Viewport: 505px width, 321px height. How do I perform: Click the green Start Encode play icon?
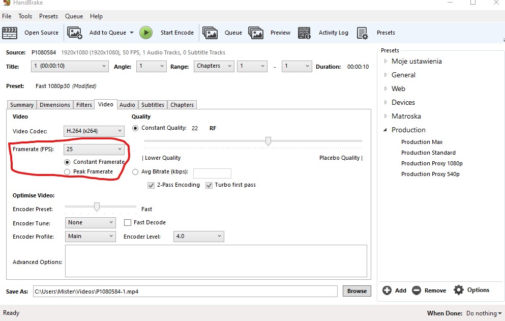point(146,33)
